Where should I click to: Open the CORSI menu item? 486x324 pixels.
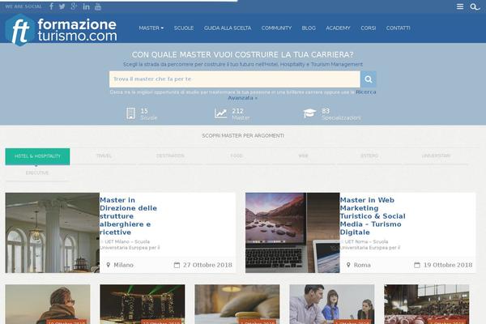[x=369, y=28]
